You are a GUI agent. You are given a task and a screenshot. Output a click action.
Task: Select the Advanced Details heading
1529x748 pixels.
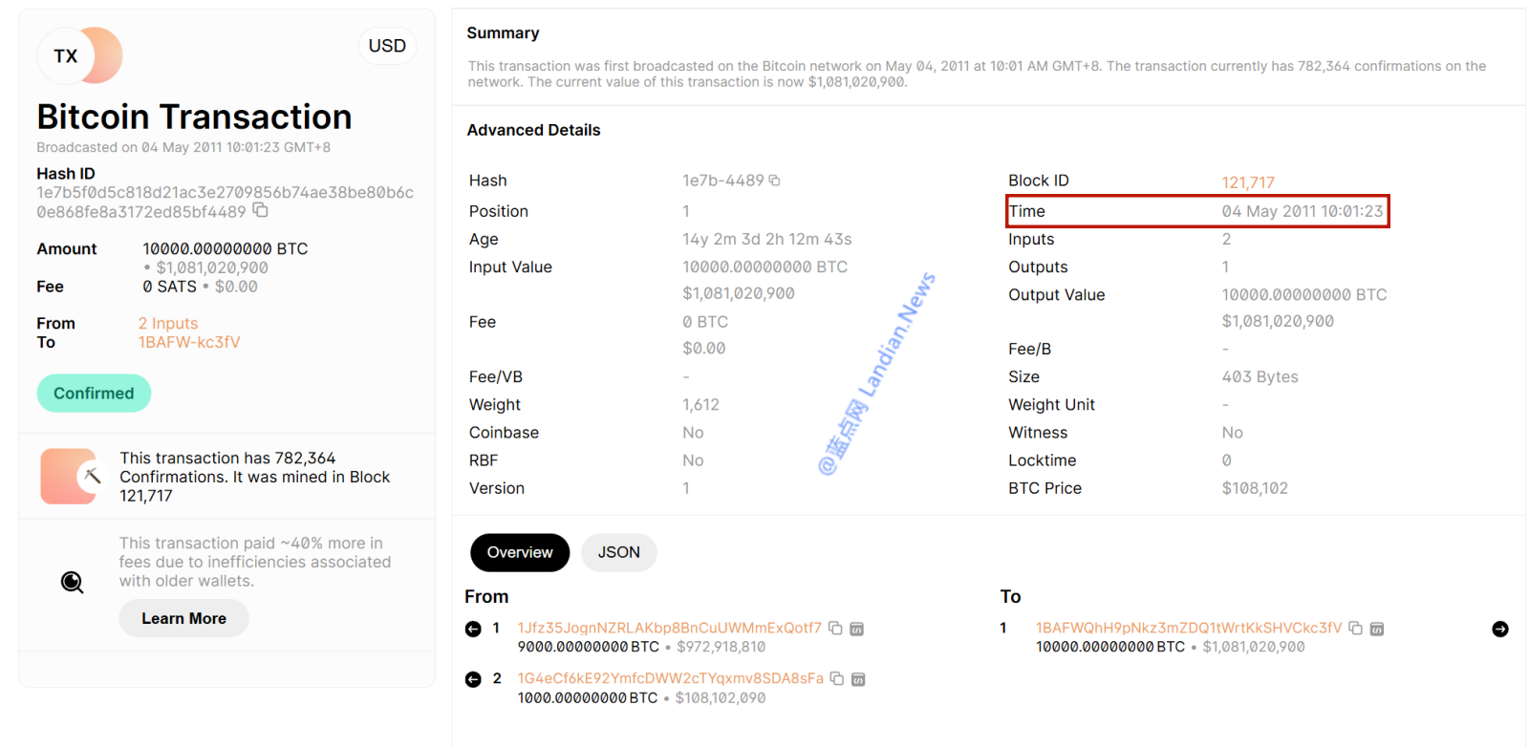pyautogui.click(x=533, y=130)
